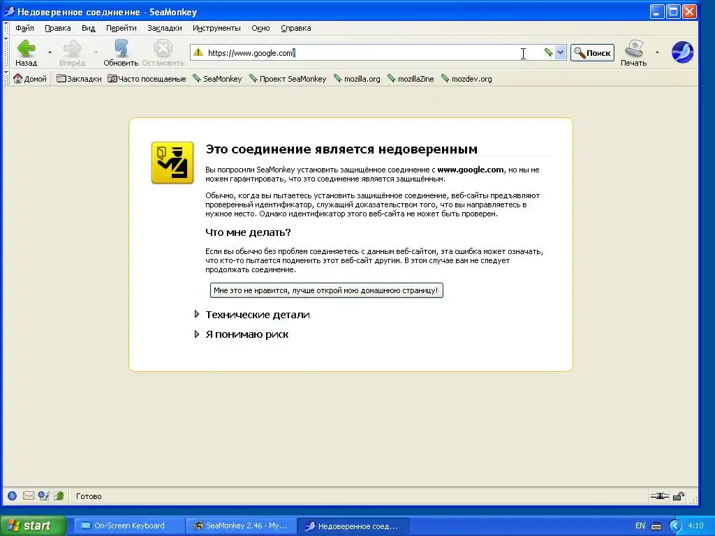
Task: Open the Закладки folder on bookmarks toolbar
Action: (79, 79)
